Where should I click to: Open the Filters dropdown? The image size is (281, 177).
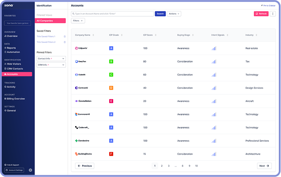tap(78, 21)
